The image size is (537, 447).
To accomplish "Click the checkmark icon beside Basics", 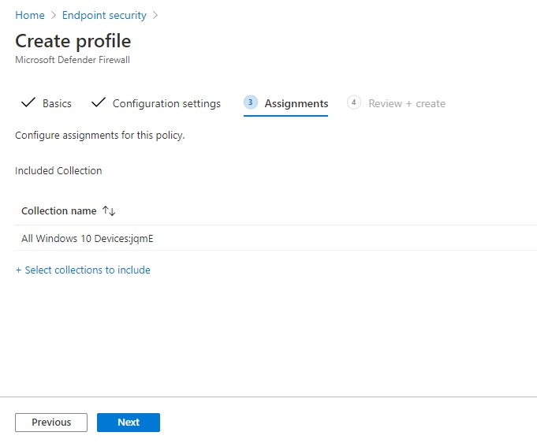I will click(x=28, y=103).
